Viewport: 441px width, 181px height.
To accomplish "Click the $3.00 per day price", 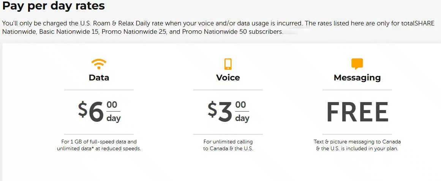I will [228, 112].
